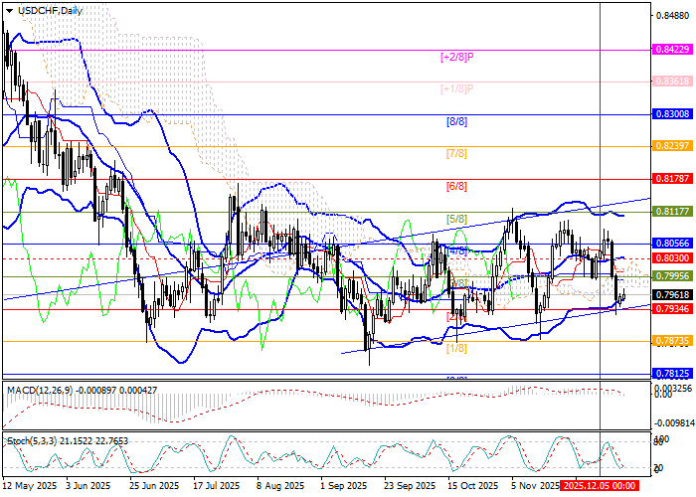Click the 2025.12.05 00:00 date marker
This screenshot has height=497, width=696.
pos(600,486)
